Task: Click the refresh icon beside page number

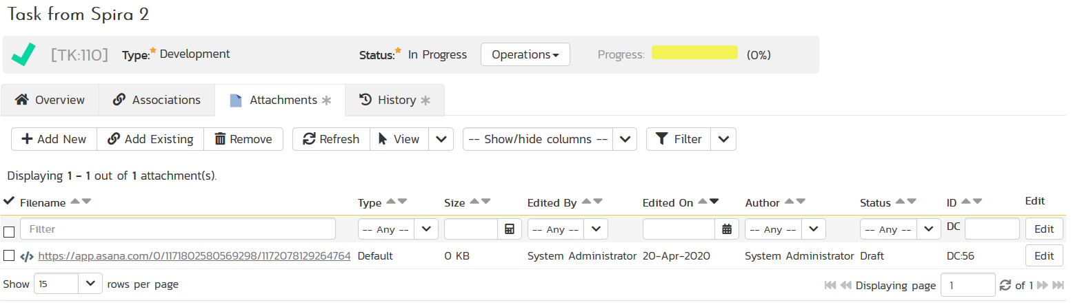Action: (x=1005, y=285)
